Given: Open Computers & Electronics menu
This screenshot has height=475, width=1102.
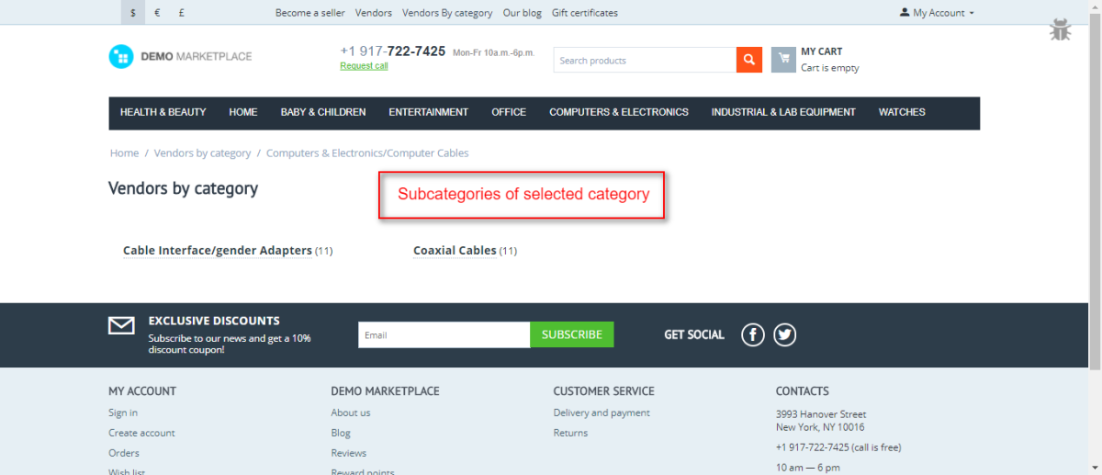Looking at the screenshot, I should pyautogui.click(x=619, y=112).
